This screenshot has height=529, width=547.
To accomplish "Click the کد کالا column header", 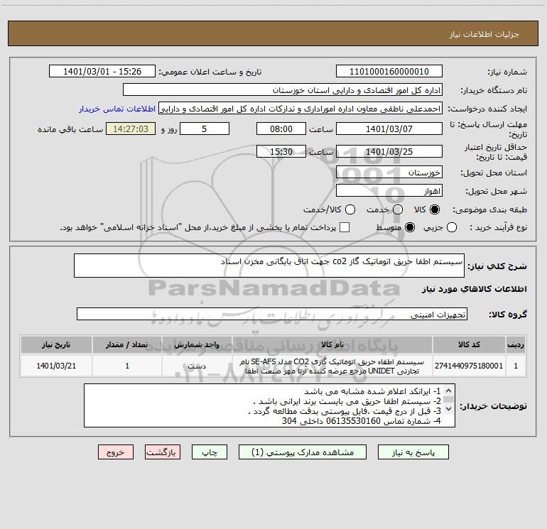I will click(469, 345).
